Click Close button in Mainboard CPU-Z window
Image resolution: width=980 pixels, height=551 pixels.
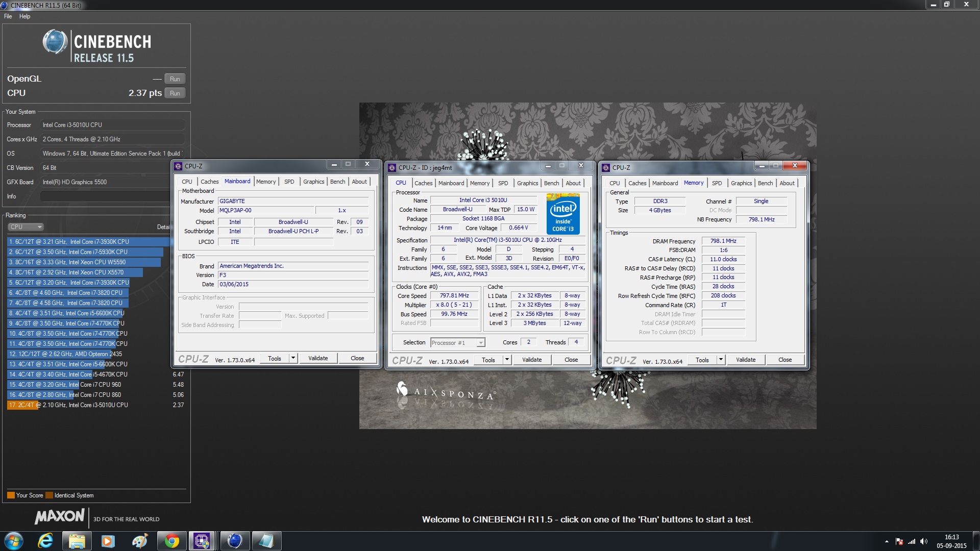pos(357,358)
